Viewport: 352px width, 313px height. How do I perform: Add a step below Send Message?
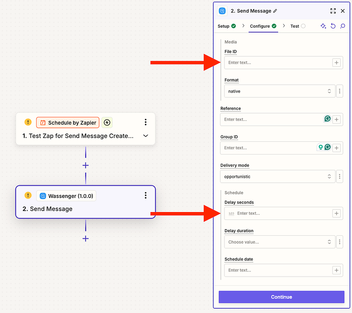coord(86,239)
